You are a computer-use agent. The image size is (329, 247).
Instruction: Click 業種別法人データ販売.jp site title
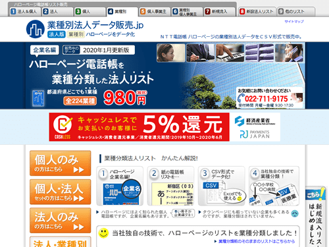[95, 25]
